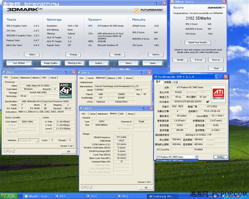Click the title bar icon of the CPU-Z Mainboard window
The height and width of the screenshot is (199, 249).
(x=79, y=73)
